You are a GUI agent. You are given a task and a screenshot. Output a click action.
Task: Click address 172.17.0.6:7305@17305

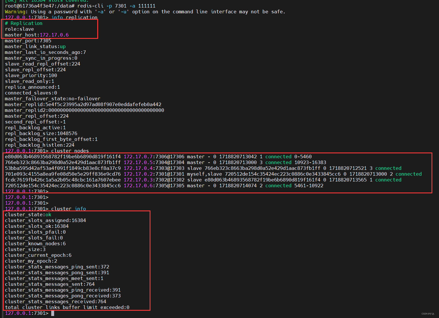tap(154, 186)
